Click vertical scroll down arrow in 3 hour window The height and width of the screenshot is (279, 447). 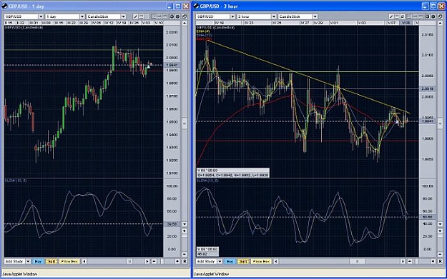pos(440,224)
